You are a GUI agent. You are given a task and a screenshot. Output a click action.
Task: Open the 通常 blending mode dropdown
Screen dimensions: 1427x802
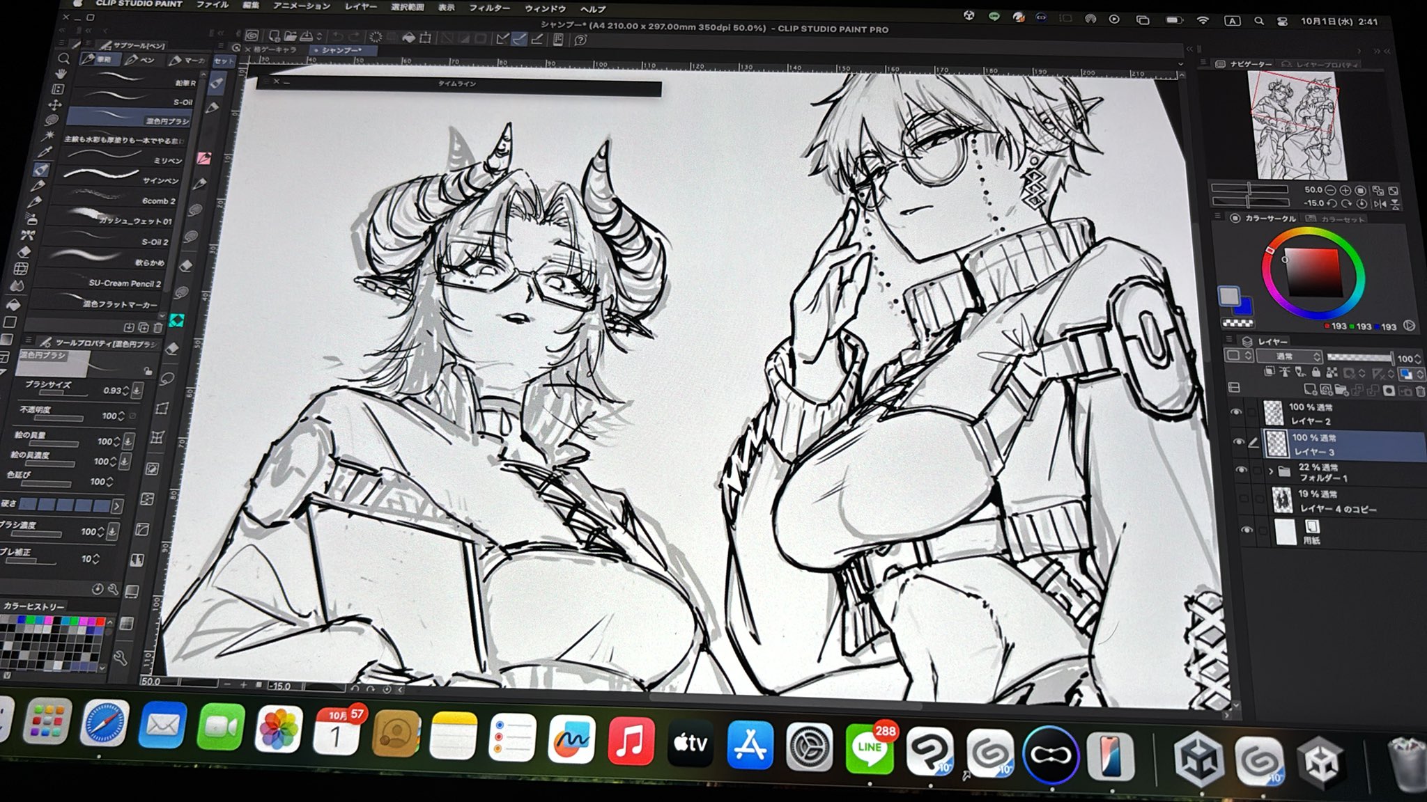(1288, 356)
